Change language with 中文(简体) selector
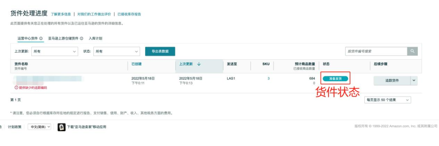The height and width of the screenshot is (146, 439). click(39, 127)
